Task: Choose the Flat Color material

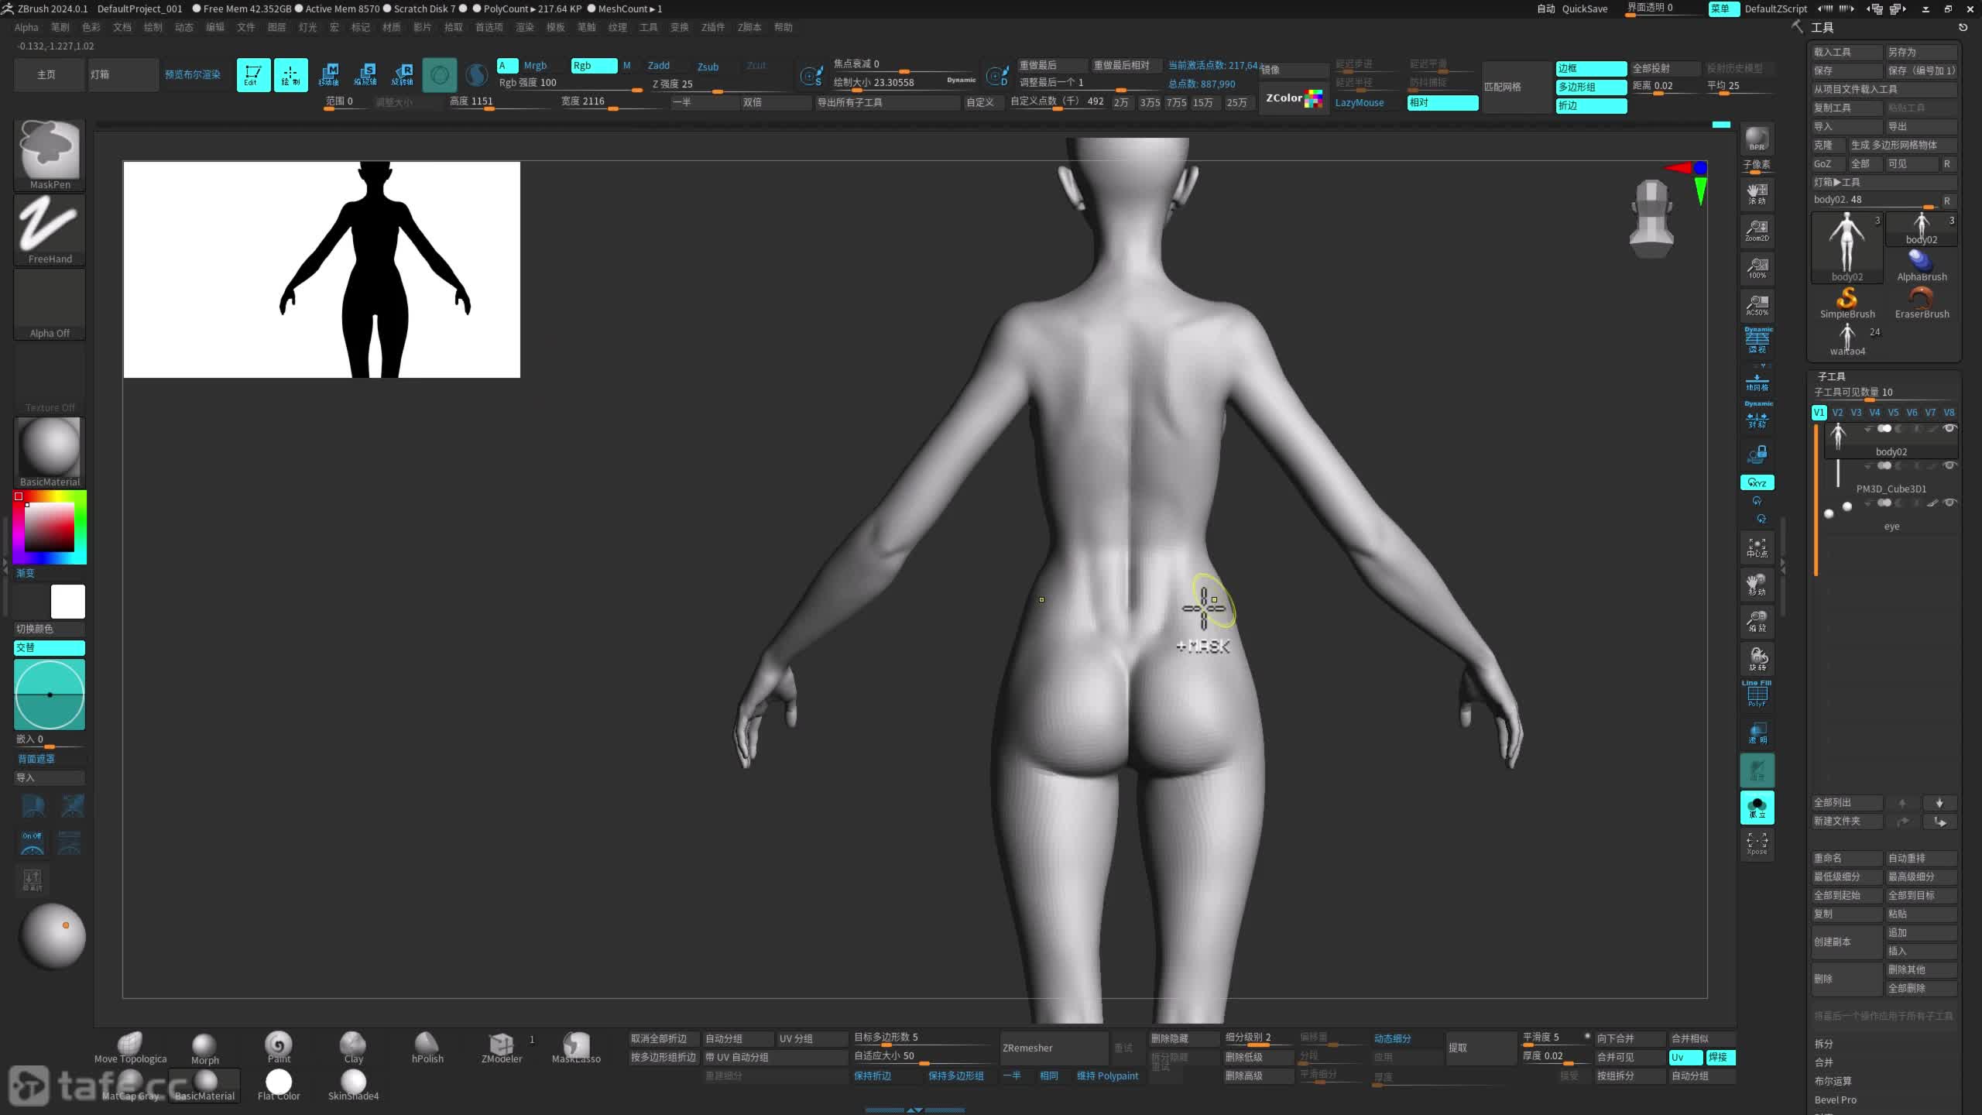Action: [279, 1085]
